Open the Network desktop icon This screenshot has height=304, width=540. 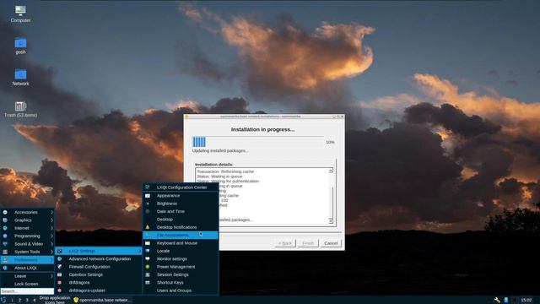(x=20, y=74)
